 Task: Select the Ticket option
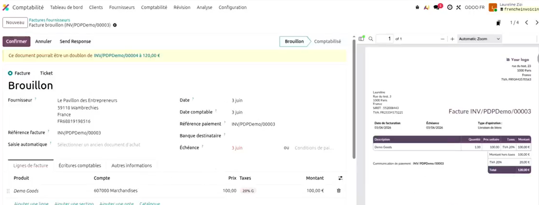[x=46, y=73]
